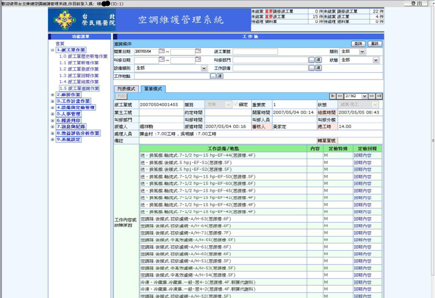Expand the 6.報表列印 tree node
The image size is (435, 298).
52,120
